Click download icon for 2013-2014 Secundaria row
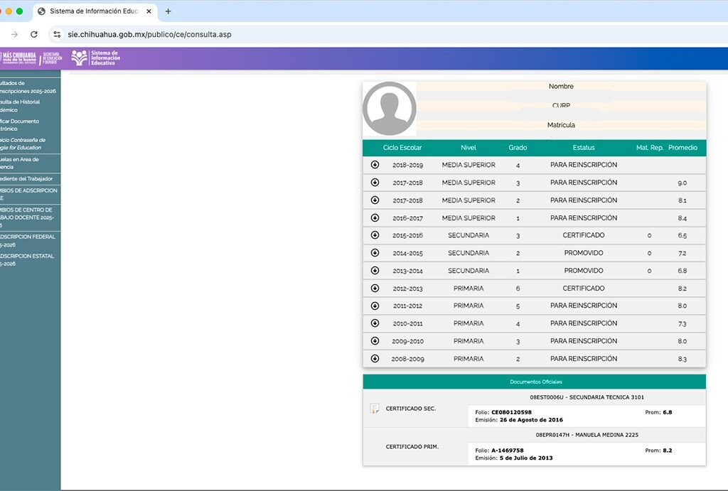Image resolution: width=728 pixels, height=491 pixels. tap(375, 271)
